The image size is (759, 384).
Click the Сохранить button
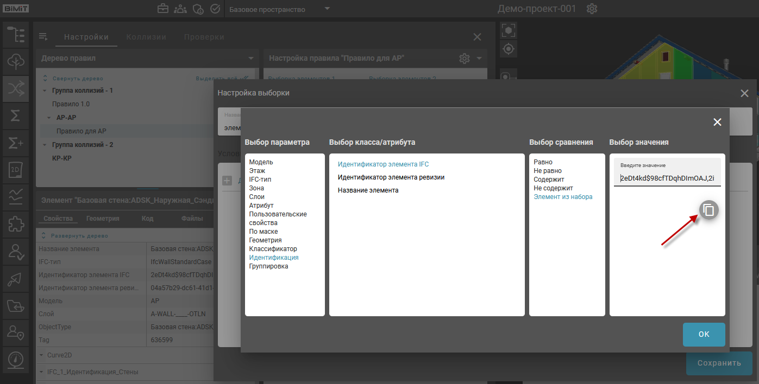tap(719, 363)
